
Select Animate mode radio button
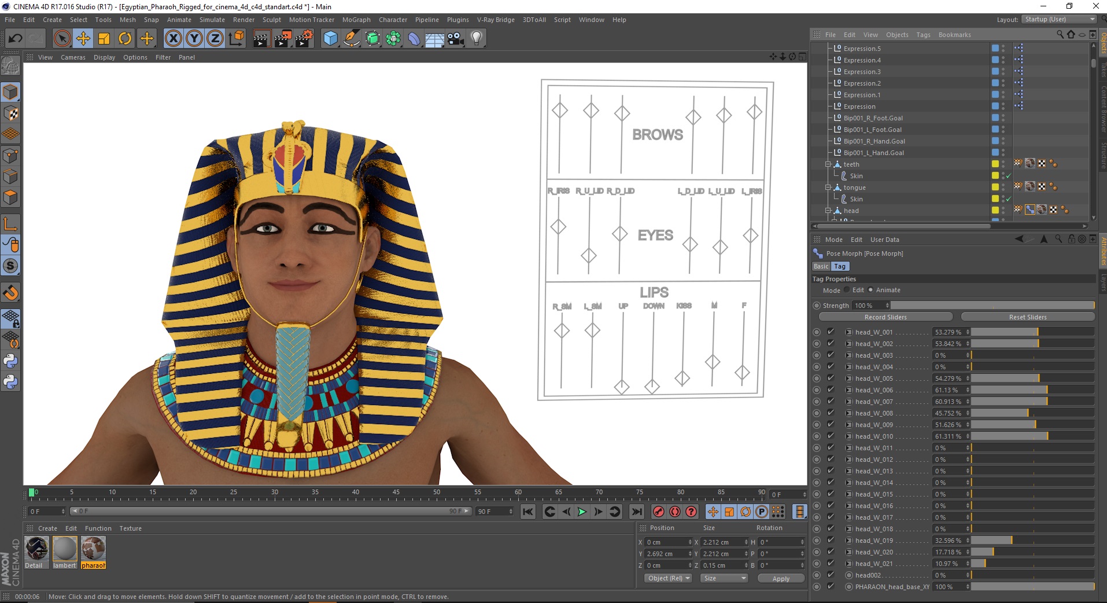click(870, 290)
